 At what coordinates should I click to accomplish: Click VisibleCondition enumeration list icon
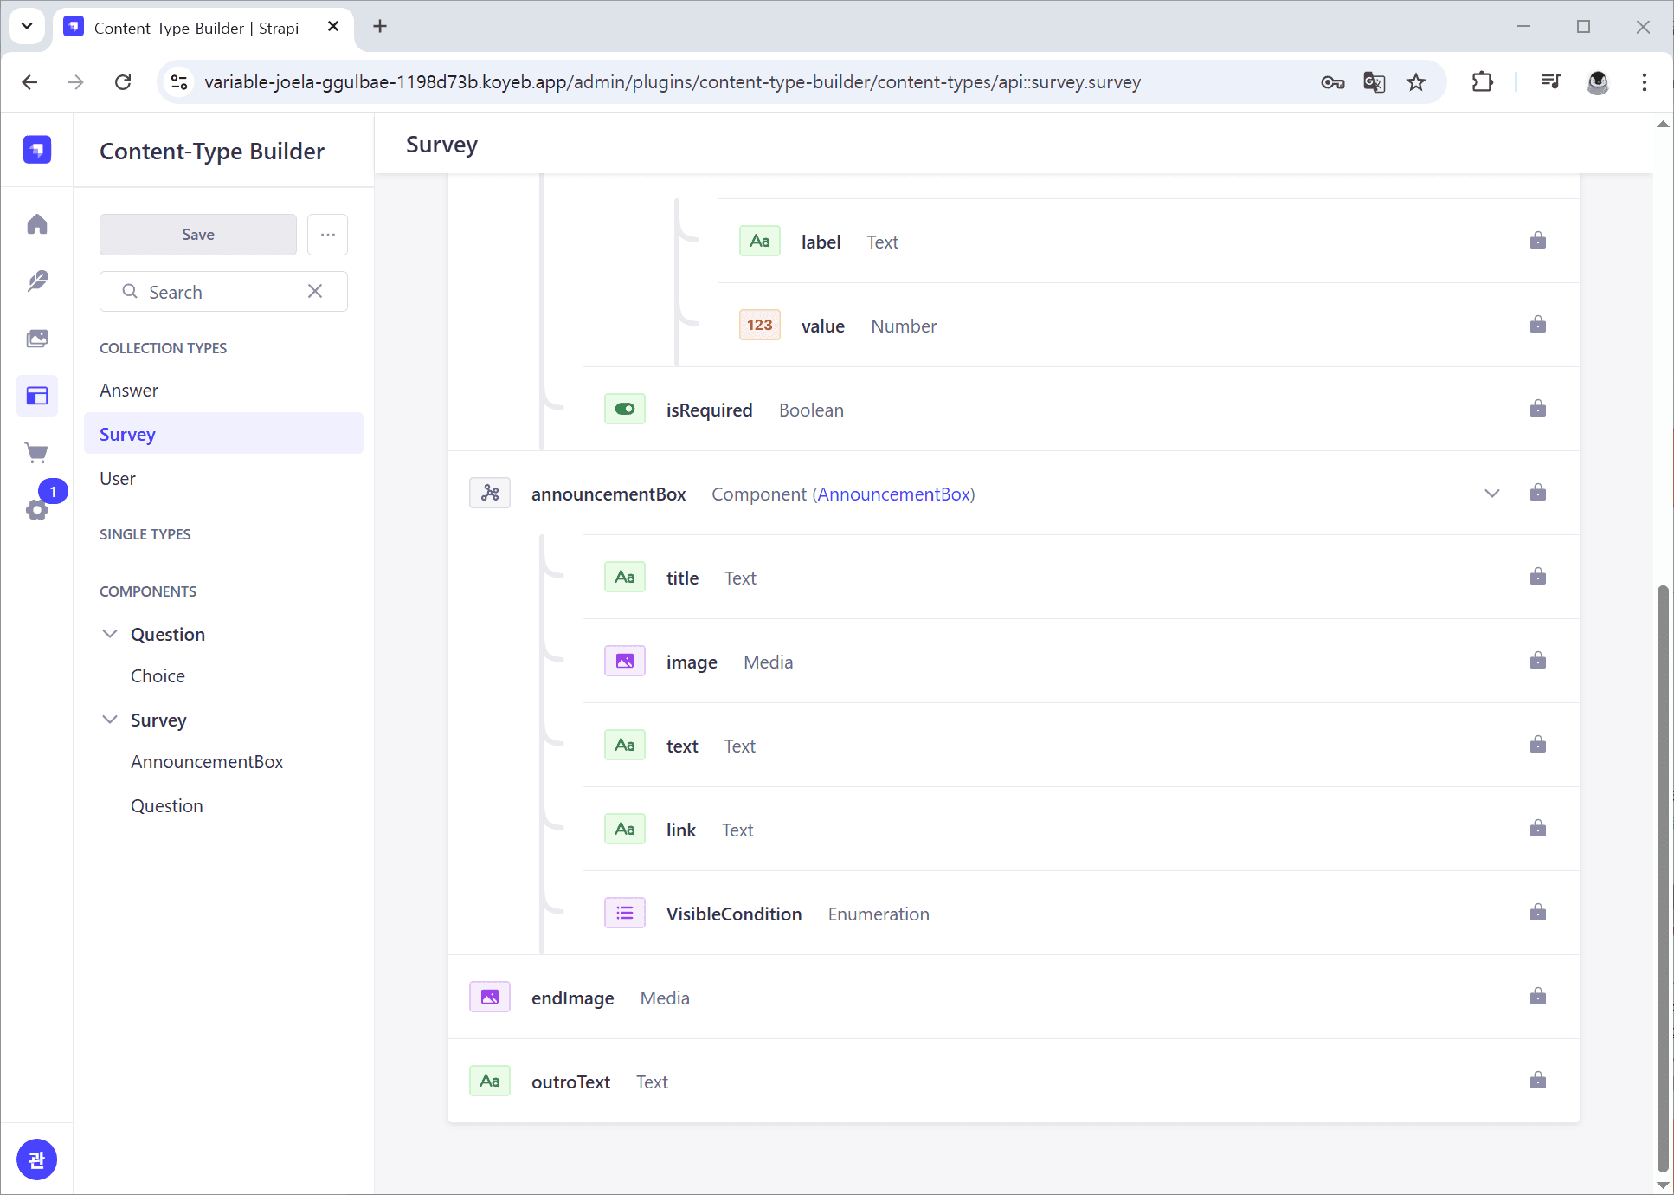coord(624,913)
